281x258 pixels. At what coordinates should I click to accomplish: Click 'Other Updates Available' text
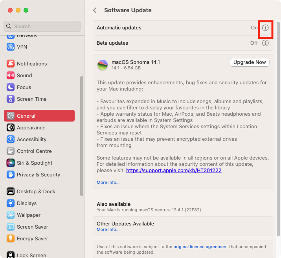pos(125,223)
